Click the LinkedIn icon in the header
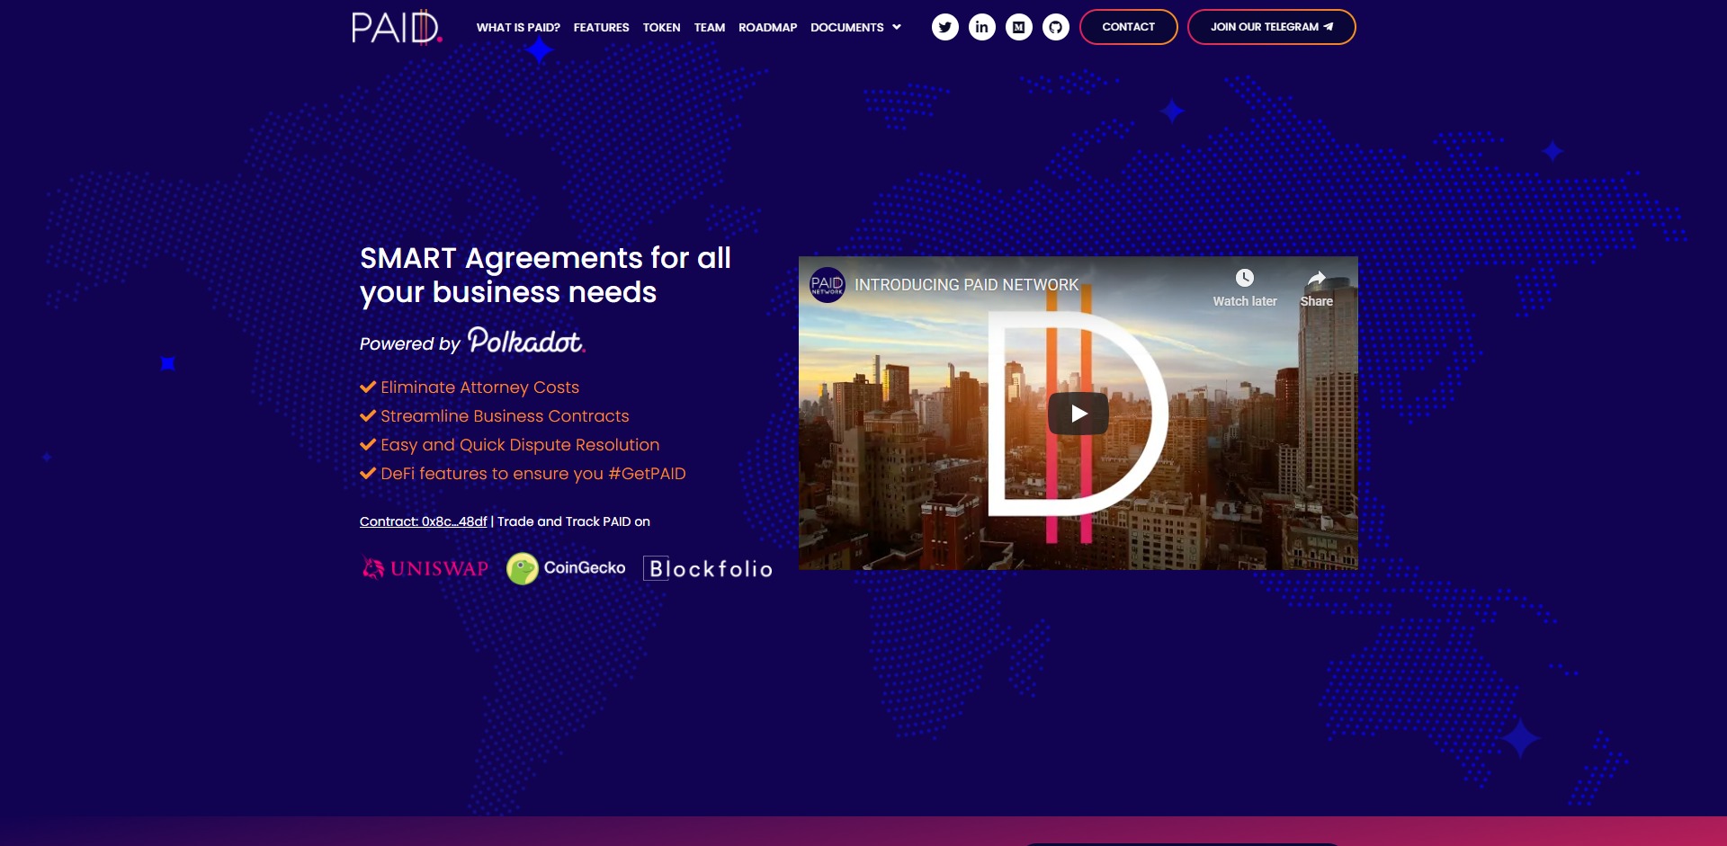 tap(982, 27)
